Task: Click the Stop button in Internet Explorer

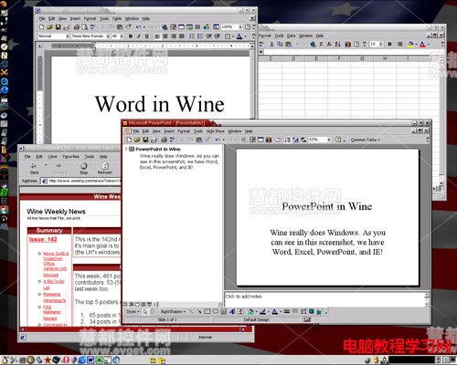Action: (x=84, y=168)
